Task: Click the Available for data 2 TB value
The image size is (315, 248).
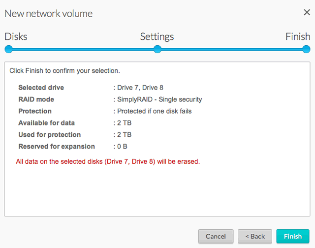Action: coord(124,123)
